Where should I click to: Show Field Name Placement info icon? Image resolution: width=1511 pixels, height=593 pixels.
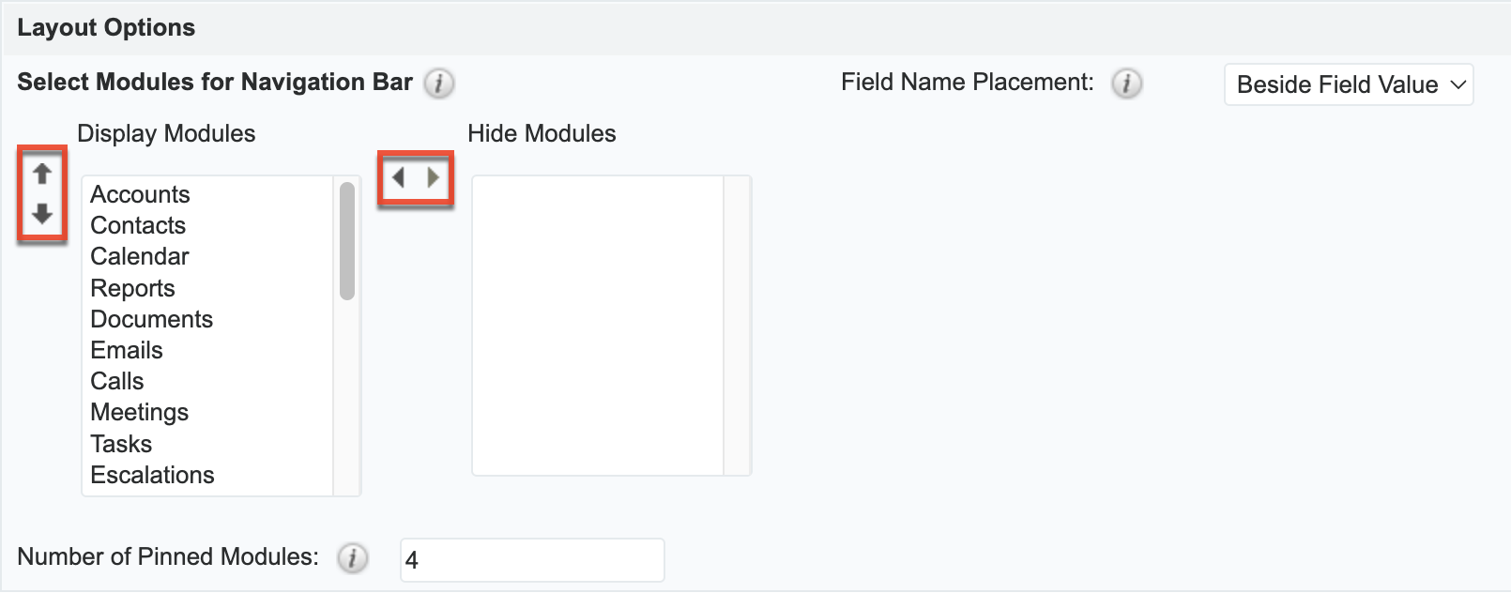point(1126,84)
